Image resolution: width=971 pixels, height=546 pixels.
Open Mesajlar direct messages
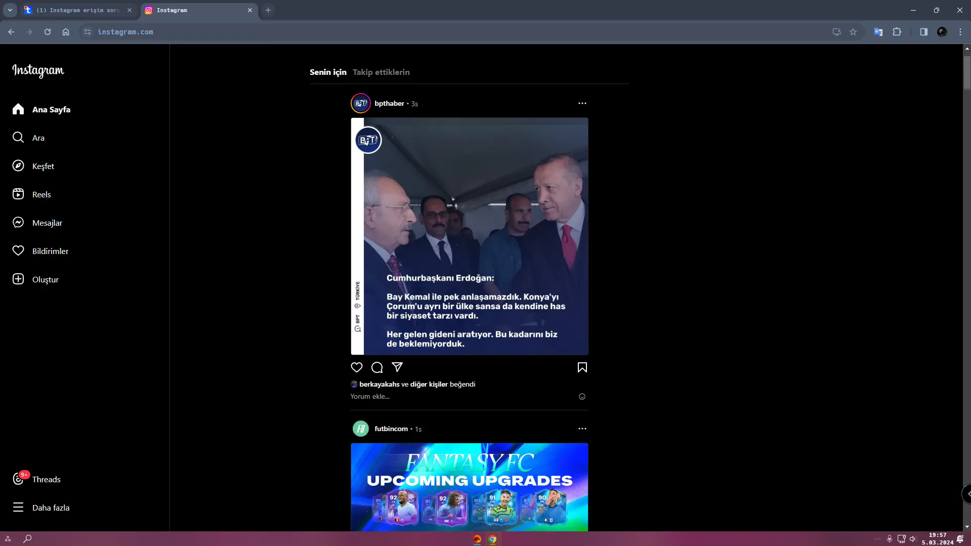pos(37,223)
